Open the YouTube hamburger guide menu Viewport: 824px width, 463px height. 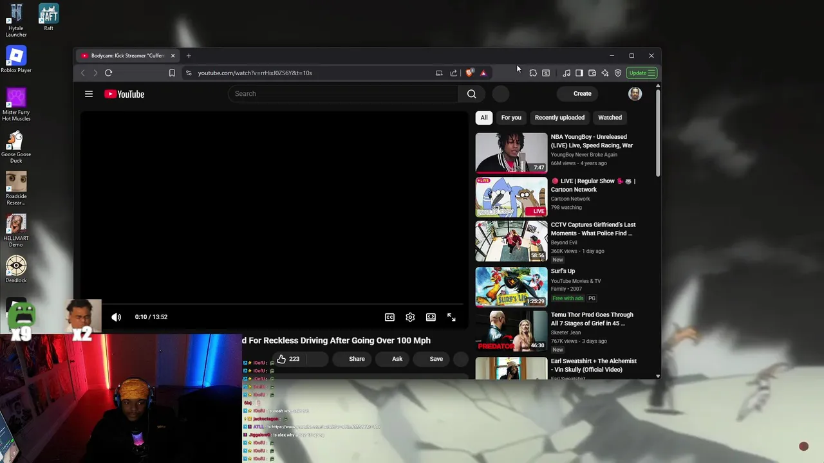click(x=89, y=94)
